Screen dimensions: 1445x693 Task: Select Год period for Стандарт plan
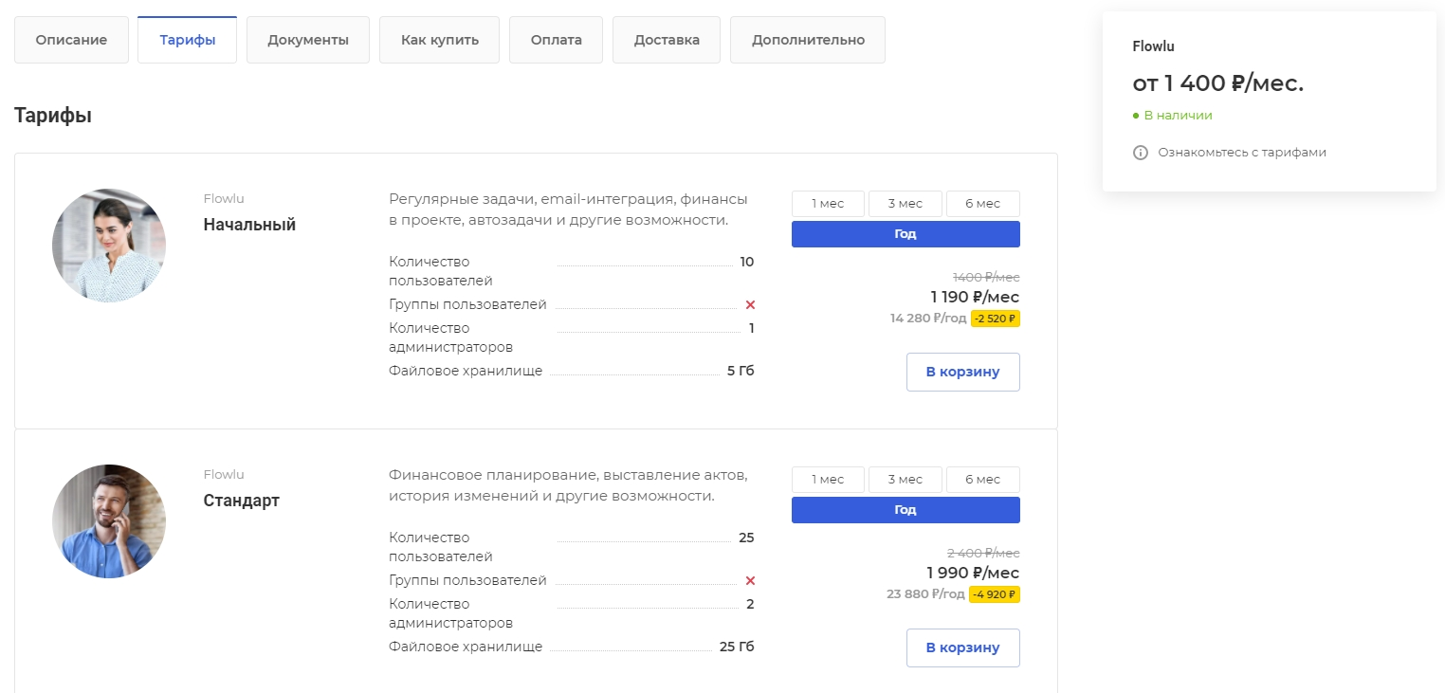[x=905, y=510]
